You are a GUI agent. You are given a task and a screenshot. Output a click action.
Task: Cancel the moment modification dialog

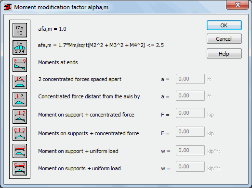pyautogui.click(x=224, y=39)
